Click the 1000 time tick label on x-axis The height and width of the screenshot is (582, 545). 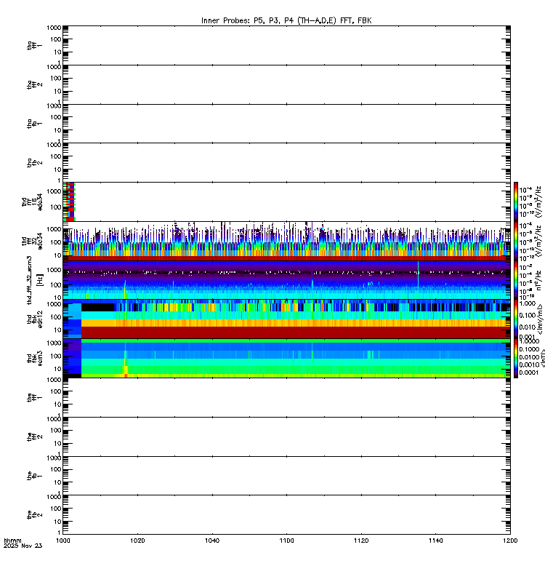(x=63, y=541)
